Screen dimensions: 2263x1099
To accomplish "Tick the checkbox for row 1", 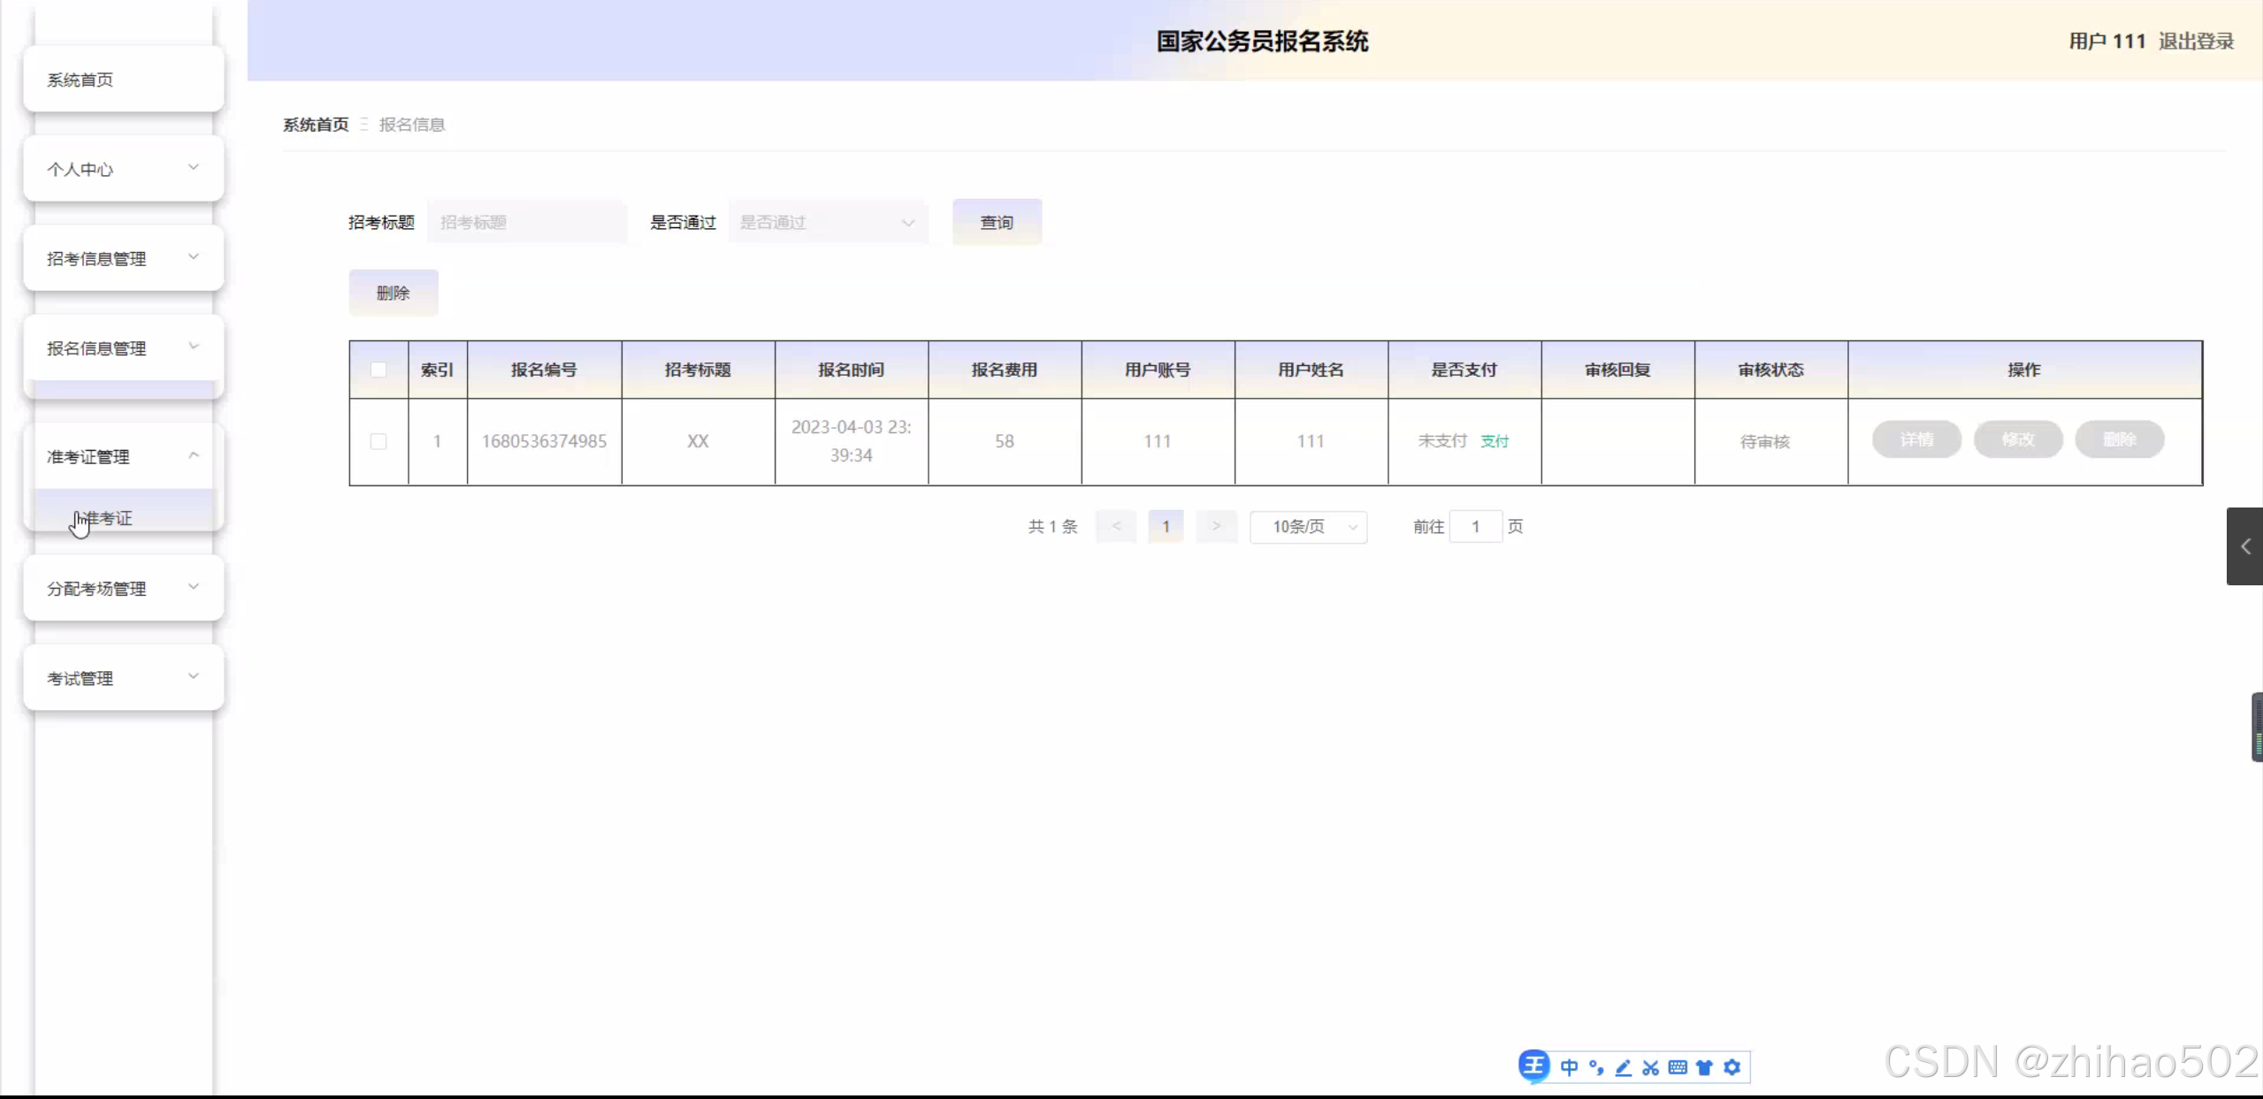I will pos(378,441).
